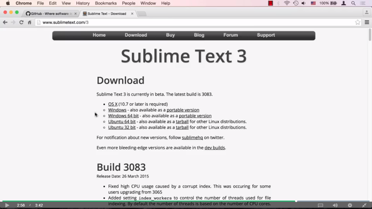Open the People menu
Viewport: 372px width, 209px height.
click(129, 3)
